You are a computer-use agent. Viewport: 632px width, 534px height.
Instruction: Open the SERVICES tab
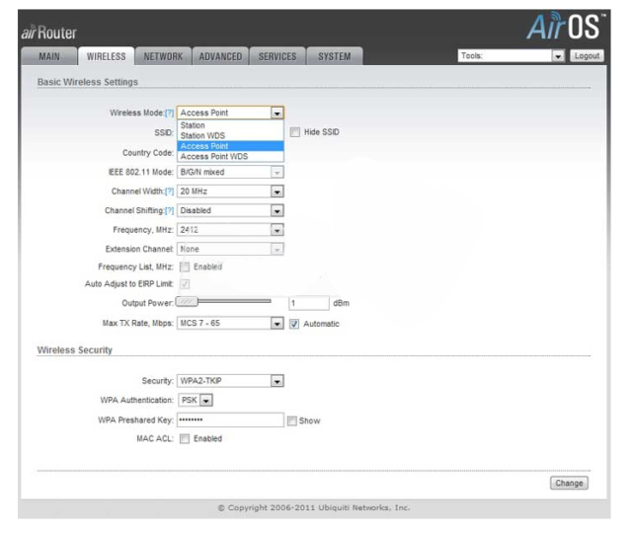pyautogui.click(x=277, y=56)
